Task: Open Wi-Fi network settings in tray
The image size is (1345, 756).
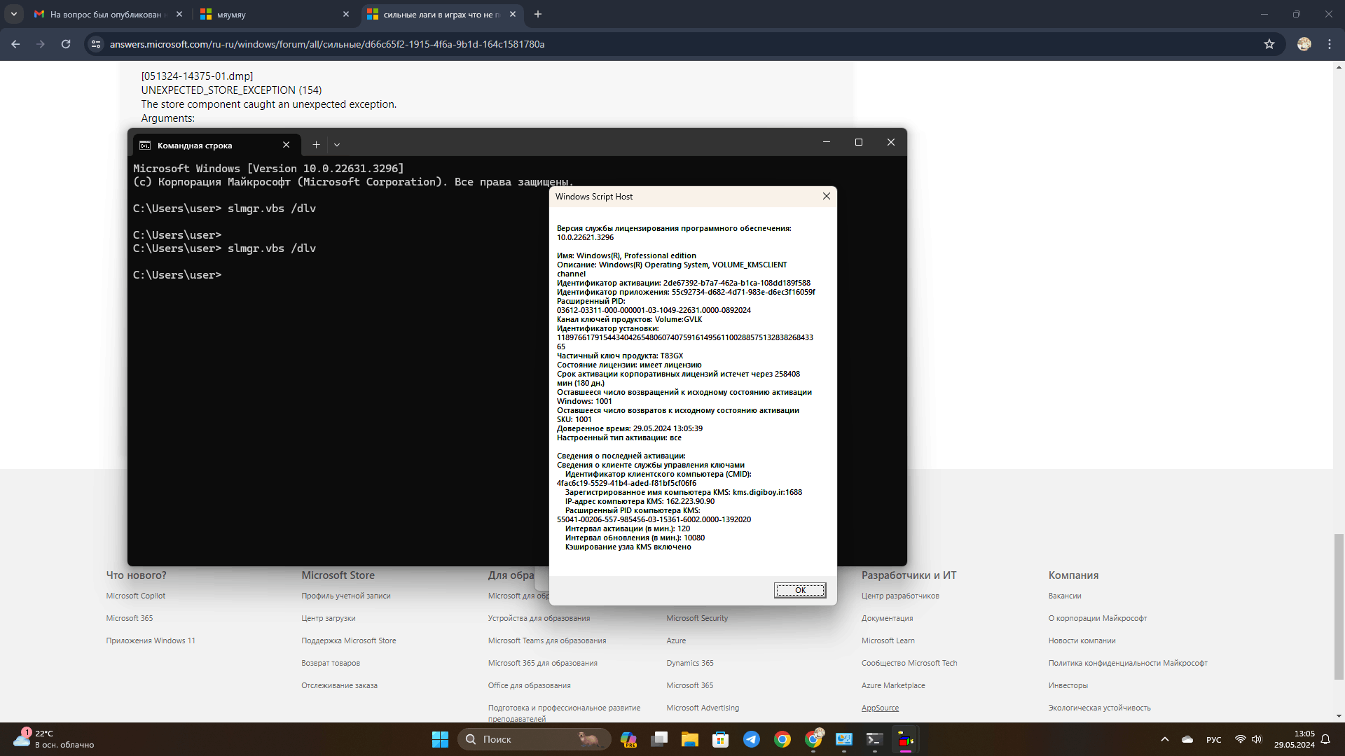Action: (x=1241, y=739)
